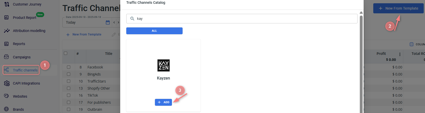Open the calendar date picker icon

click(x=108, y=22)
